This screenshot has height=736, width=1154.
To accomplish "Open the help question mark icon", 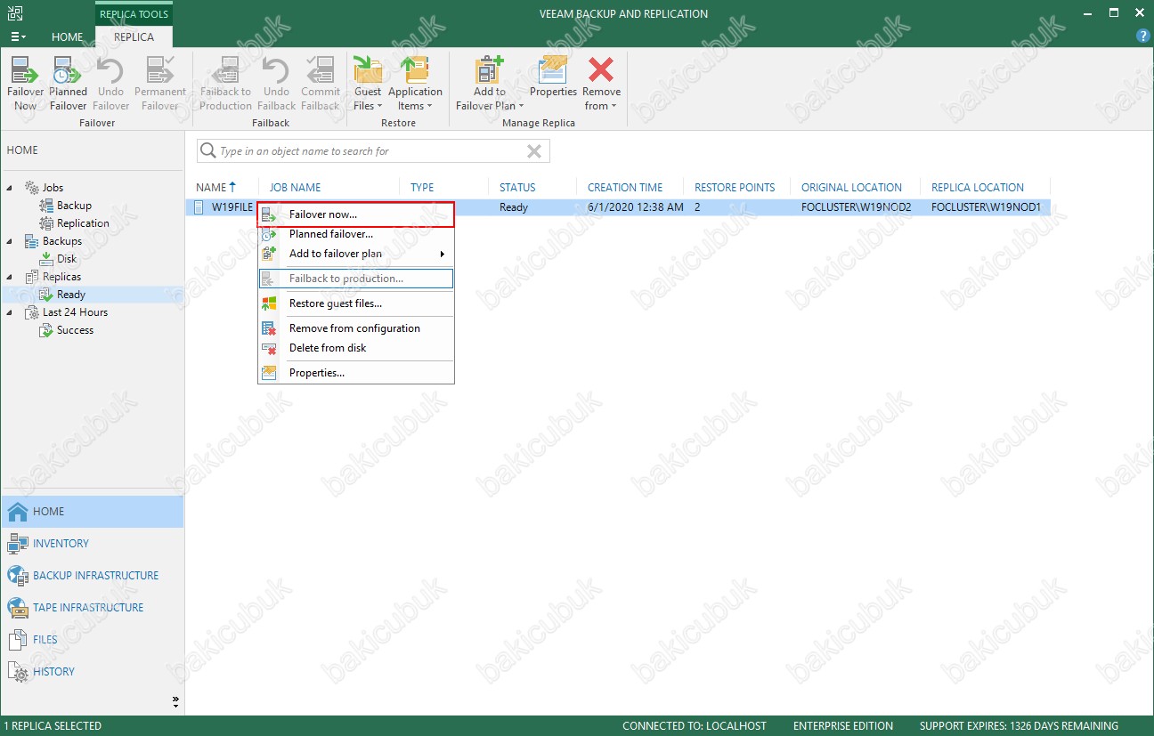I will tap(1143, 36).
